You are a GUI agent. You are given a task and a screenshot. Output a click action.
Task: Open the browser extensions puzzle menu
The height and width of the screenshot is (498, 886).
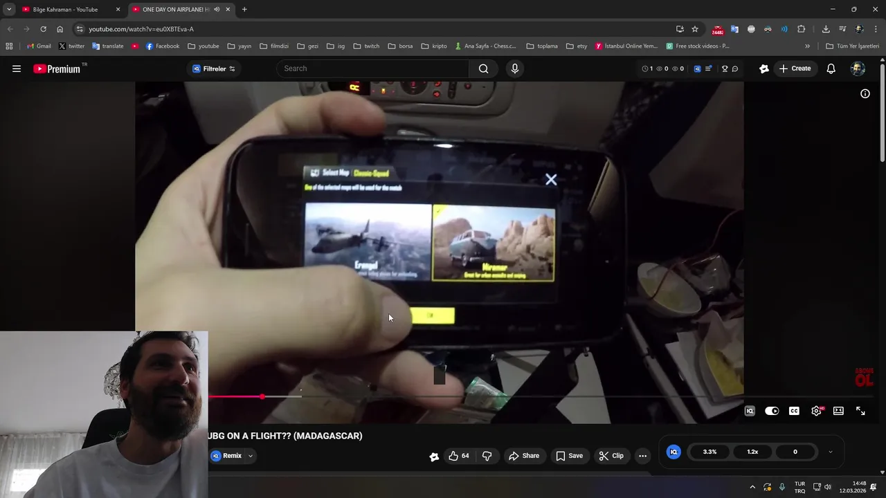[x=802, y=29]
